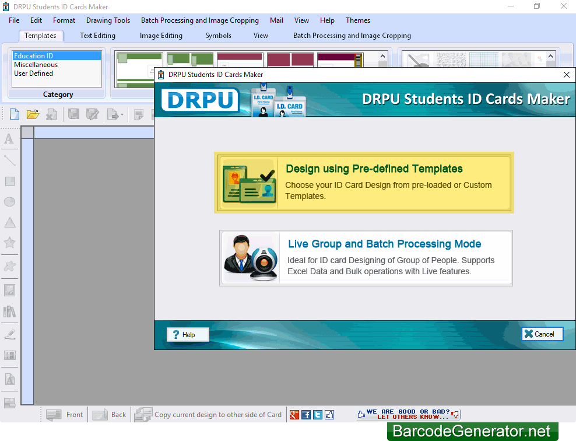
Task: Select the User Defined category
Action: [x=33, y=73]
